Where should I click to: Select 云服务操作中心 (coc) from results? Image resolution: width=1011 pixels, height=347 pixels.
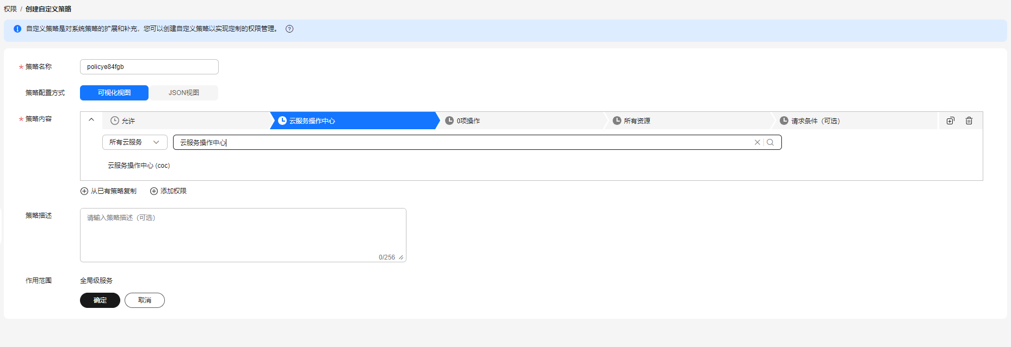[x=139, y=166]
